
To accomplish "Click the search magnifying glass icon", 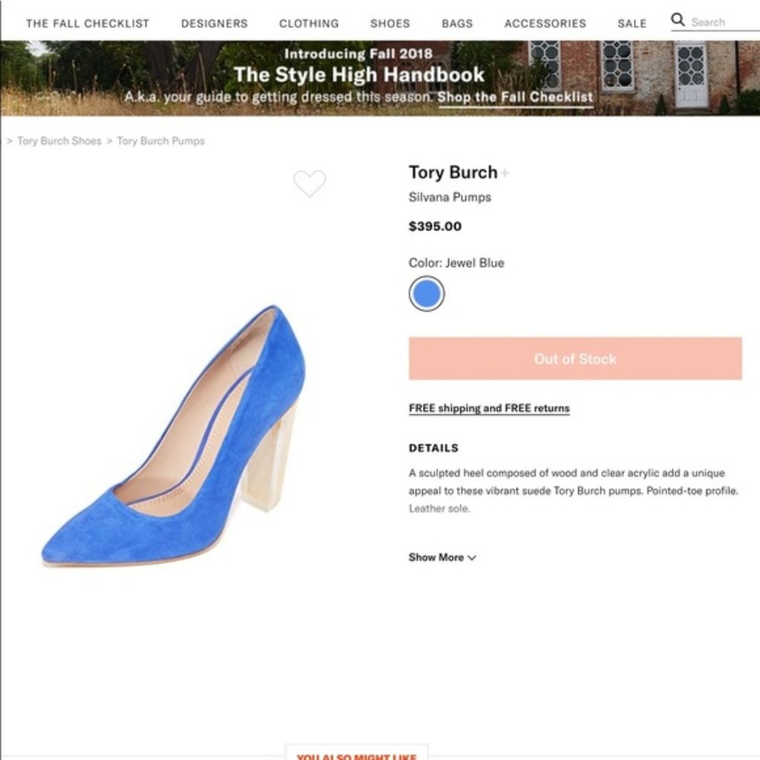I will [x=676, y=19].
